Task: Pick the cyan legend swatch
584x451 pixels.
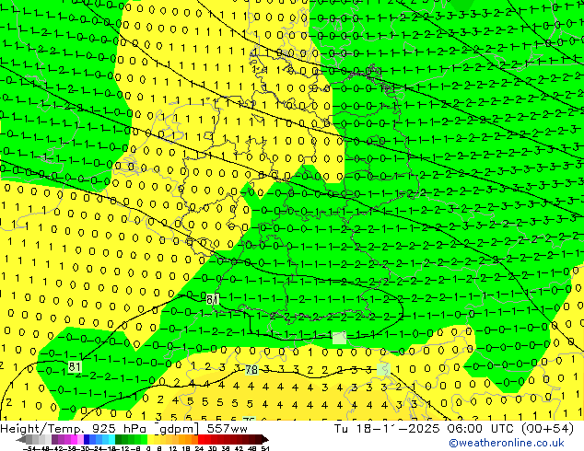Action: click(112, 439)
